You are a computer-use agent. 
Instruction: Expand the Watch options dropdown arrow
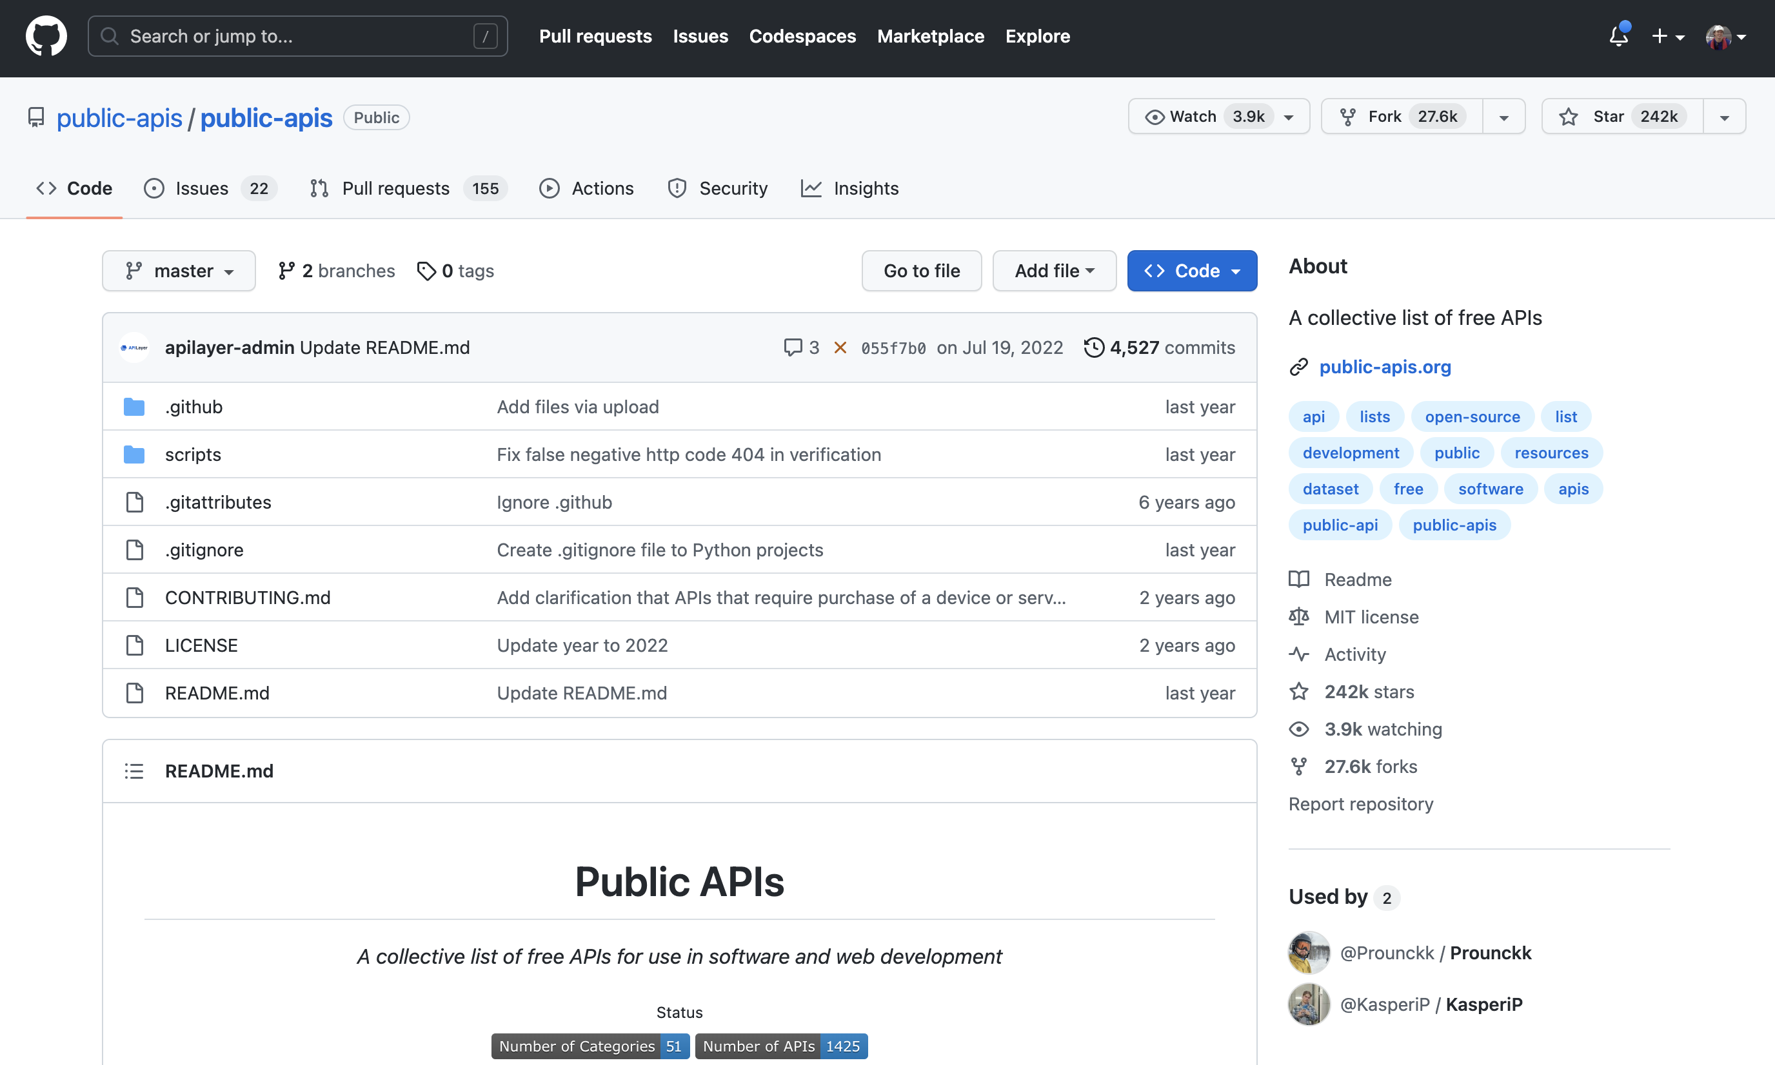[x=1289, y=117]
